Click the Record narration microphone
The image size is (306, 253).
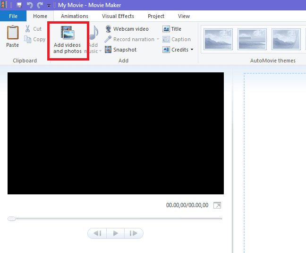click(108, 39)
